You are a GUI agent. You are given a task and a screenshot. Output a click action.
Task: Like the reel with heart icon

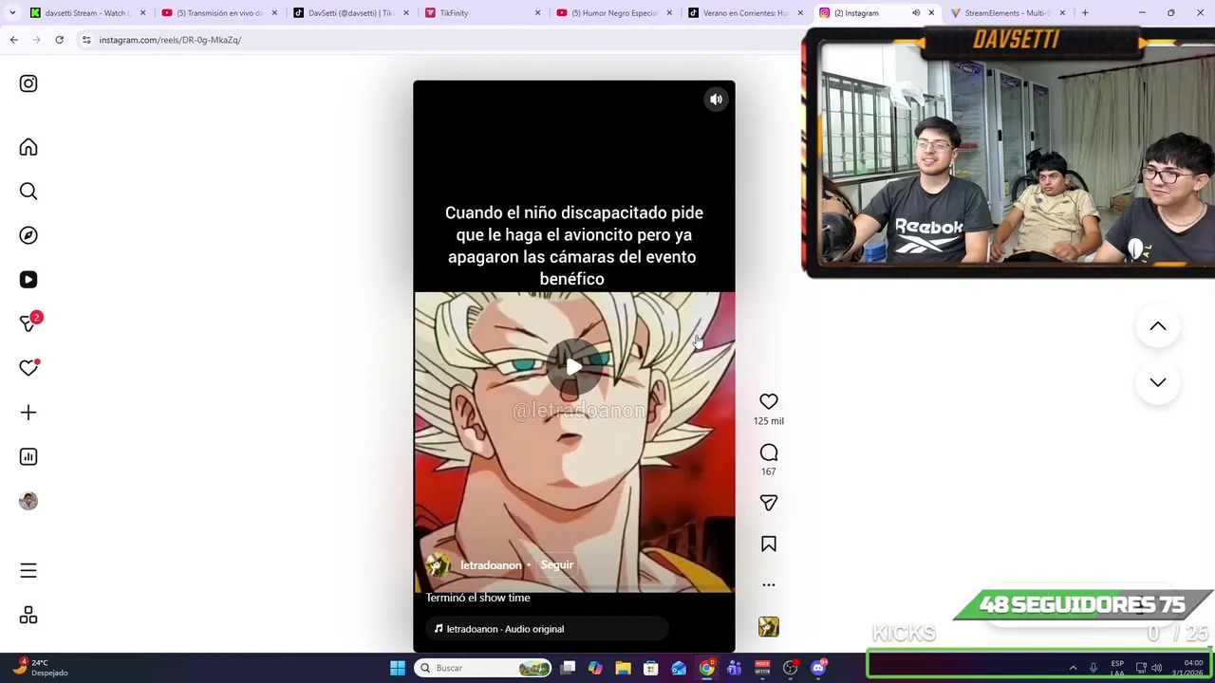(769, 402)
